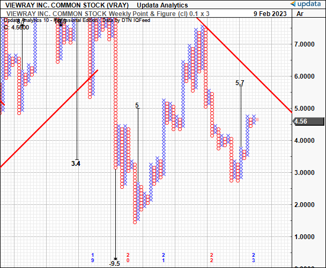This screenshot has width=326, height=268.
Task: Click the 5.7 vertical target label
Action: pos(240,83)
